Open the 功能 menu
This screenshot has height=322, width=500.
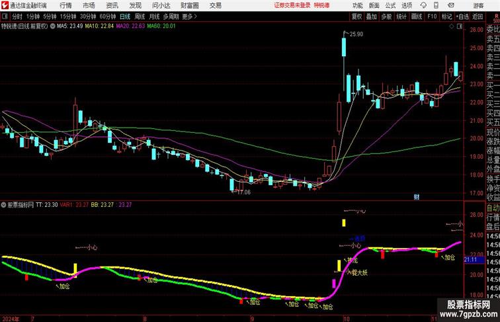coord(357,5)
